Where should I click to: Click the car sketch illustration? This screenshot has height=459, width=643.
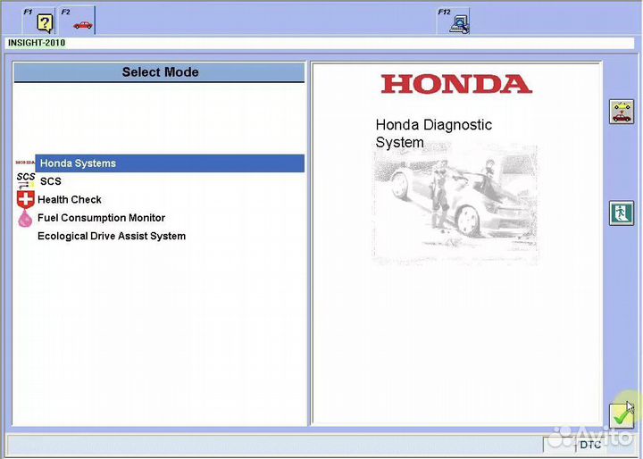[x=455, y=205]
